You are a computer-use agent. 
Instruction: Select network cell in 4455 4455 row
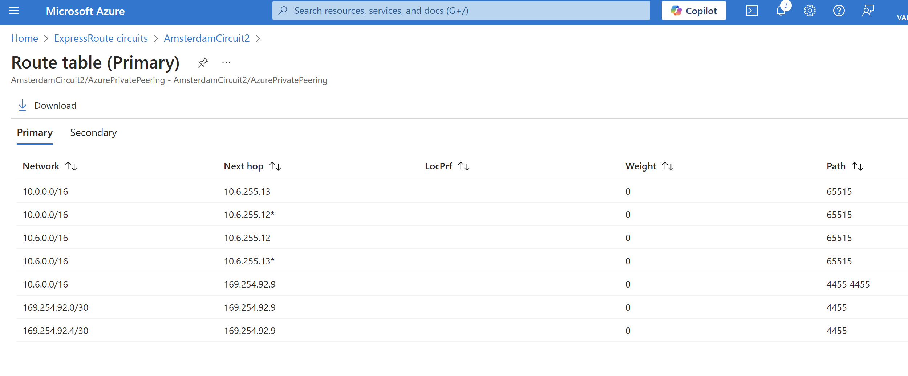(x=45, y=284)
